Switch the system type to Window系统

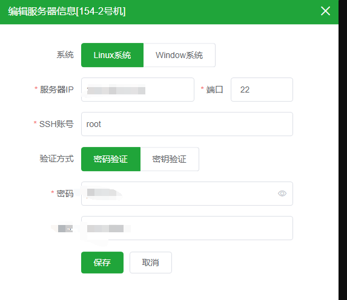tap(179, 55)
